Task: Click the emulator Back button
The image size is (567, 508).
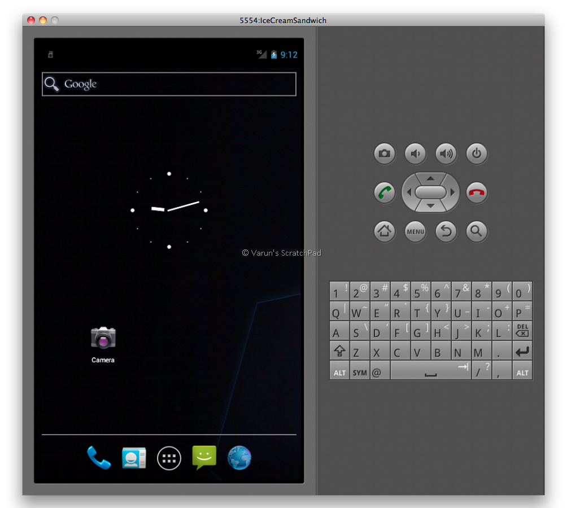Action: [x=446, y=231]
